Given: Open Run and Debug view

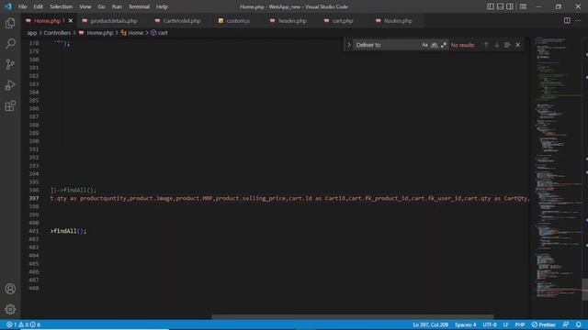Looking at the screenshot, I should coord(10,85).
